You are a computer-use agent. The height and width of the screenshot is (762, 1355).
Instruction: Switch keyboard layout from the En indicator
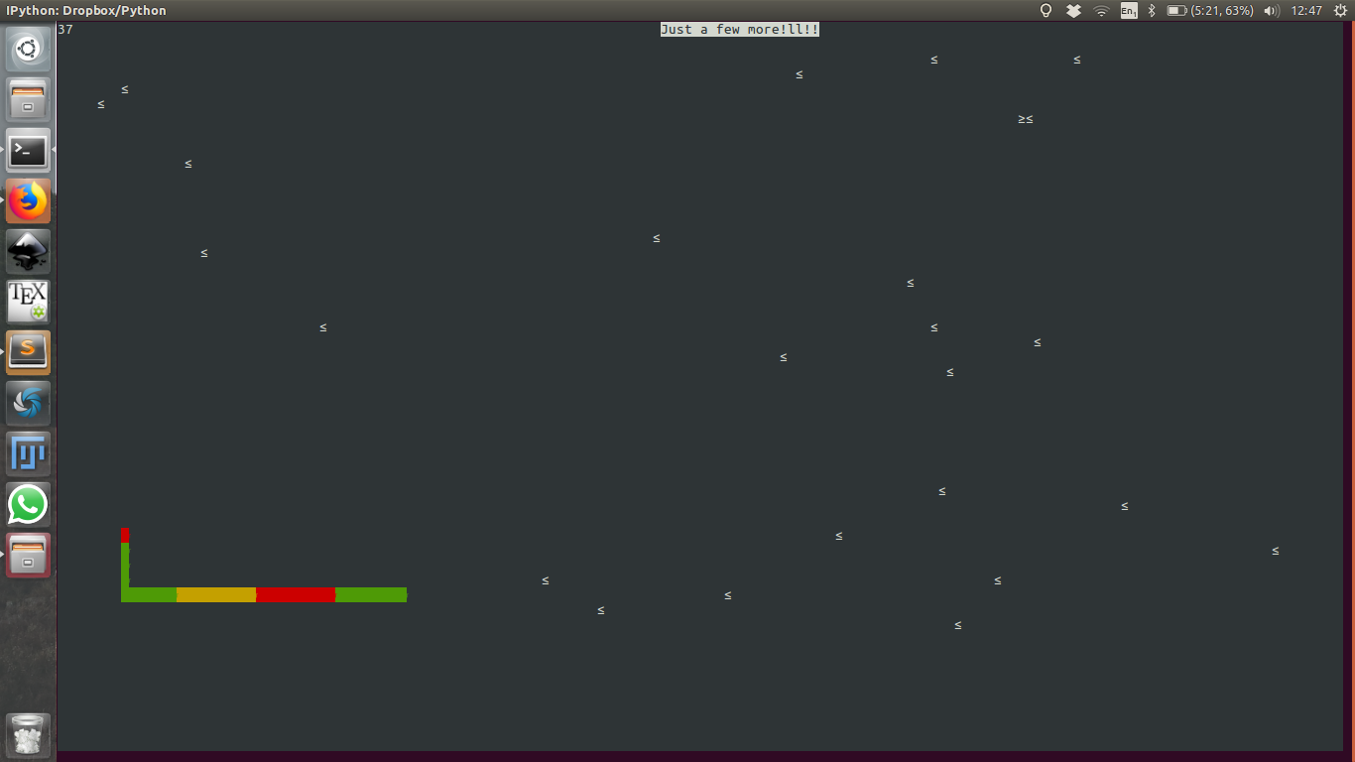point(1127,10)
